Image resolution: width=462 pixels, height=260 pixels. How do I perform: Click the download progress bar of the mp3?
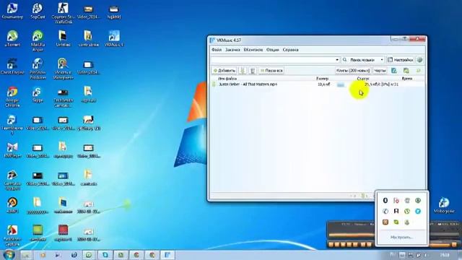click(x=341, y=84)
